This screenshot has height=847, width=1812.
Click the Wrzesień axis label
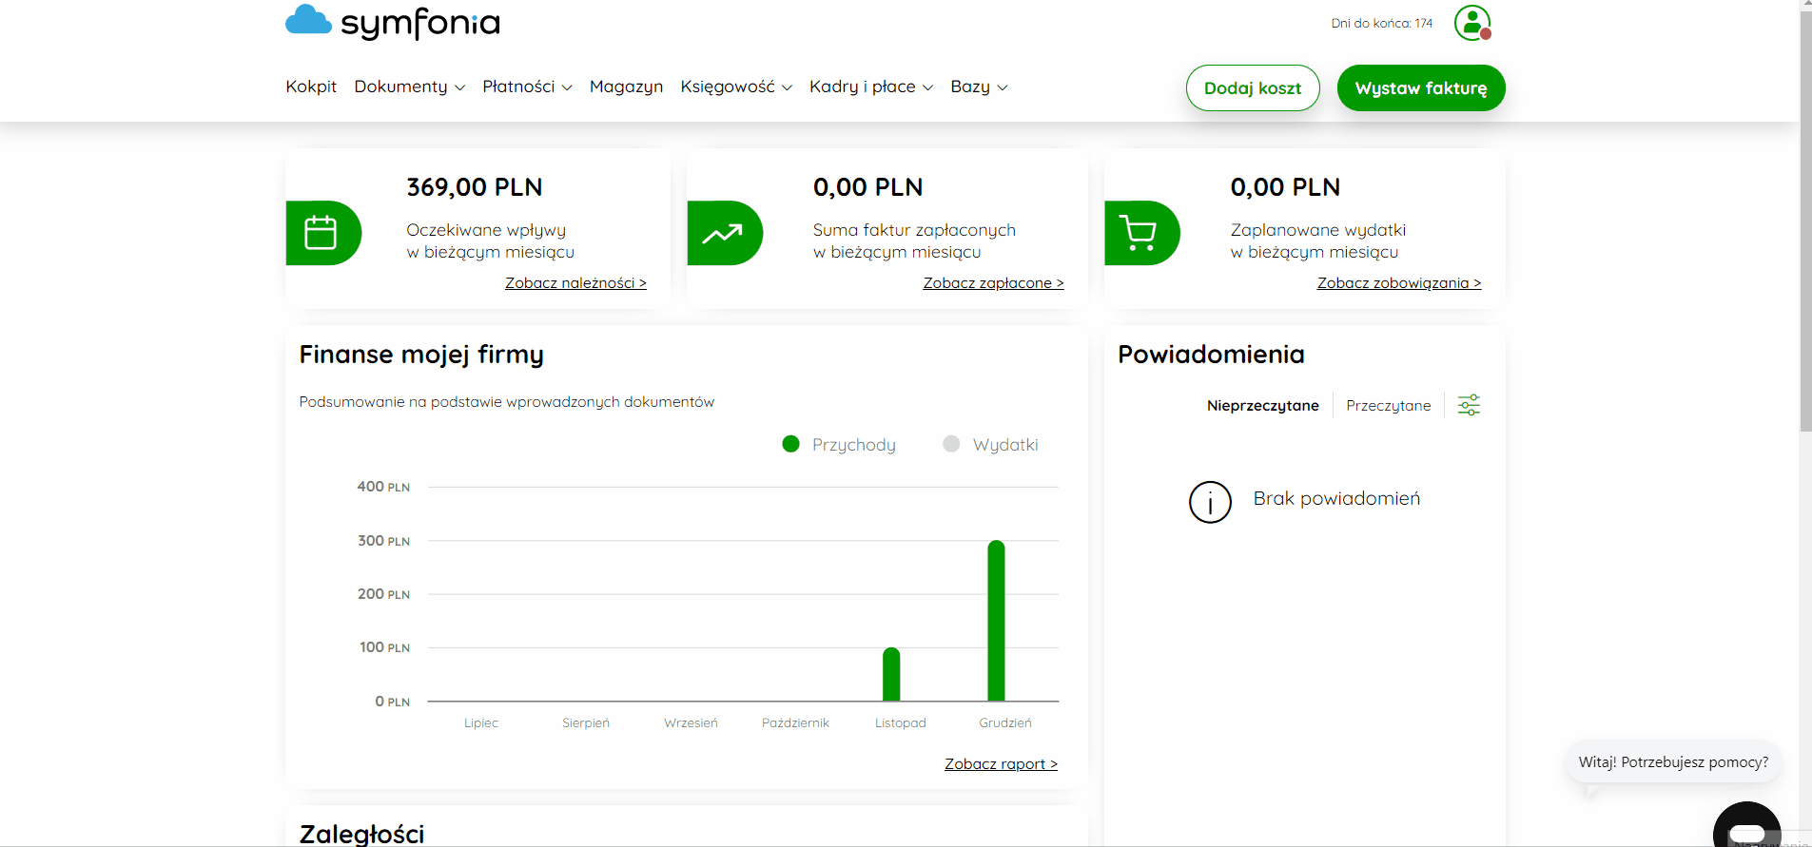[691, 723]
